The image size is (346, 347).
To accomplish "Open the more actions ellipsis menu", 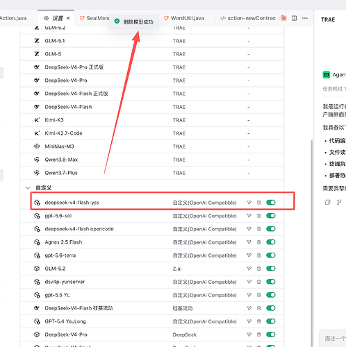I will click(x=305, y=18).
